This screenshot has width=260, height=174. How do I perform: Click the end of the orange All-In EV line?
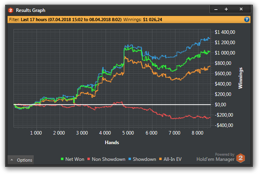pos(210,66)
